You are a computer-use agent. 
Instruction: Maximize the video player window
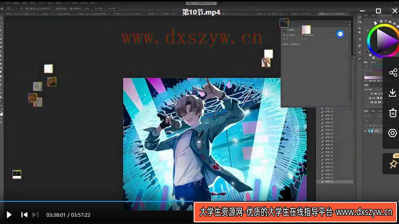pyautogui.click(x=378, y=11)
